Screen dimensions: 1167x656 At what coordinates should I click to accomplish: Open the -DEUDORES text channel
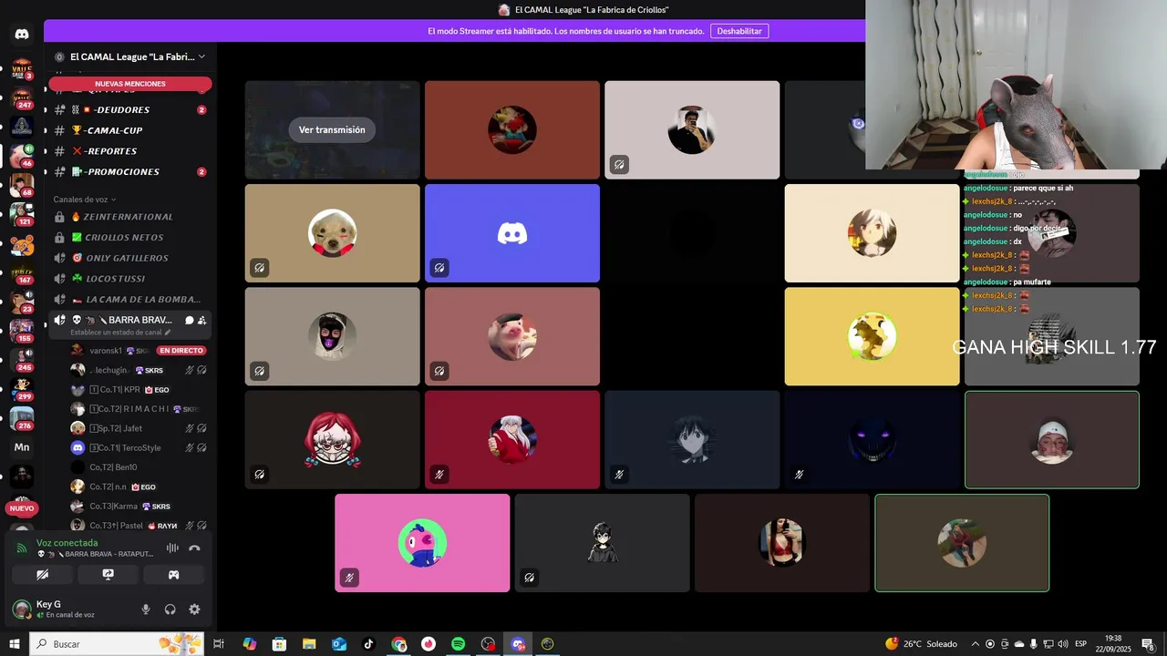coord(131,109)
